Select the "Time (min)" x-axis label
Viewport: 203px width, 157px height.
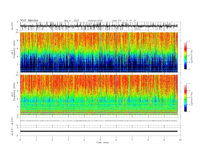(x=103, y=142)
